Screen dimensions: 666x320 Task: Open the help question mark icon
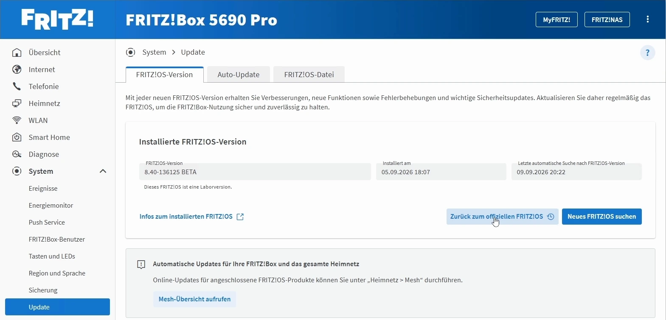pyautogui.click(x=648, y=53)
